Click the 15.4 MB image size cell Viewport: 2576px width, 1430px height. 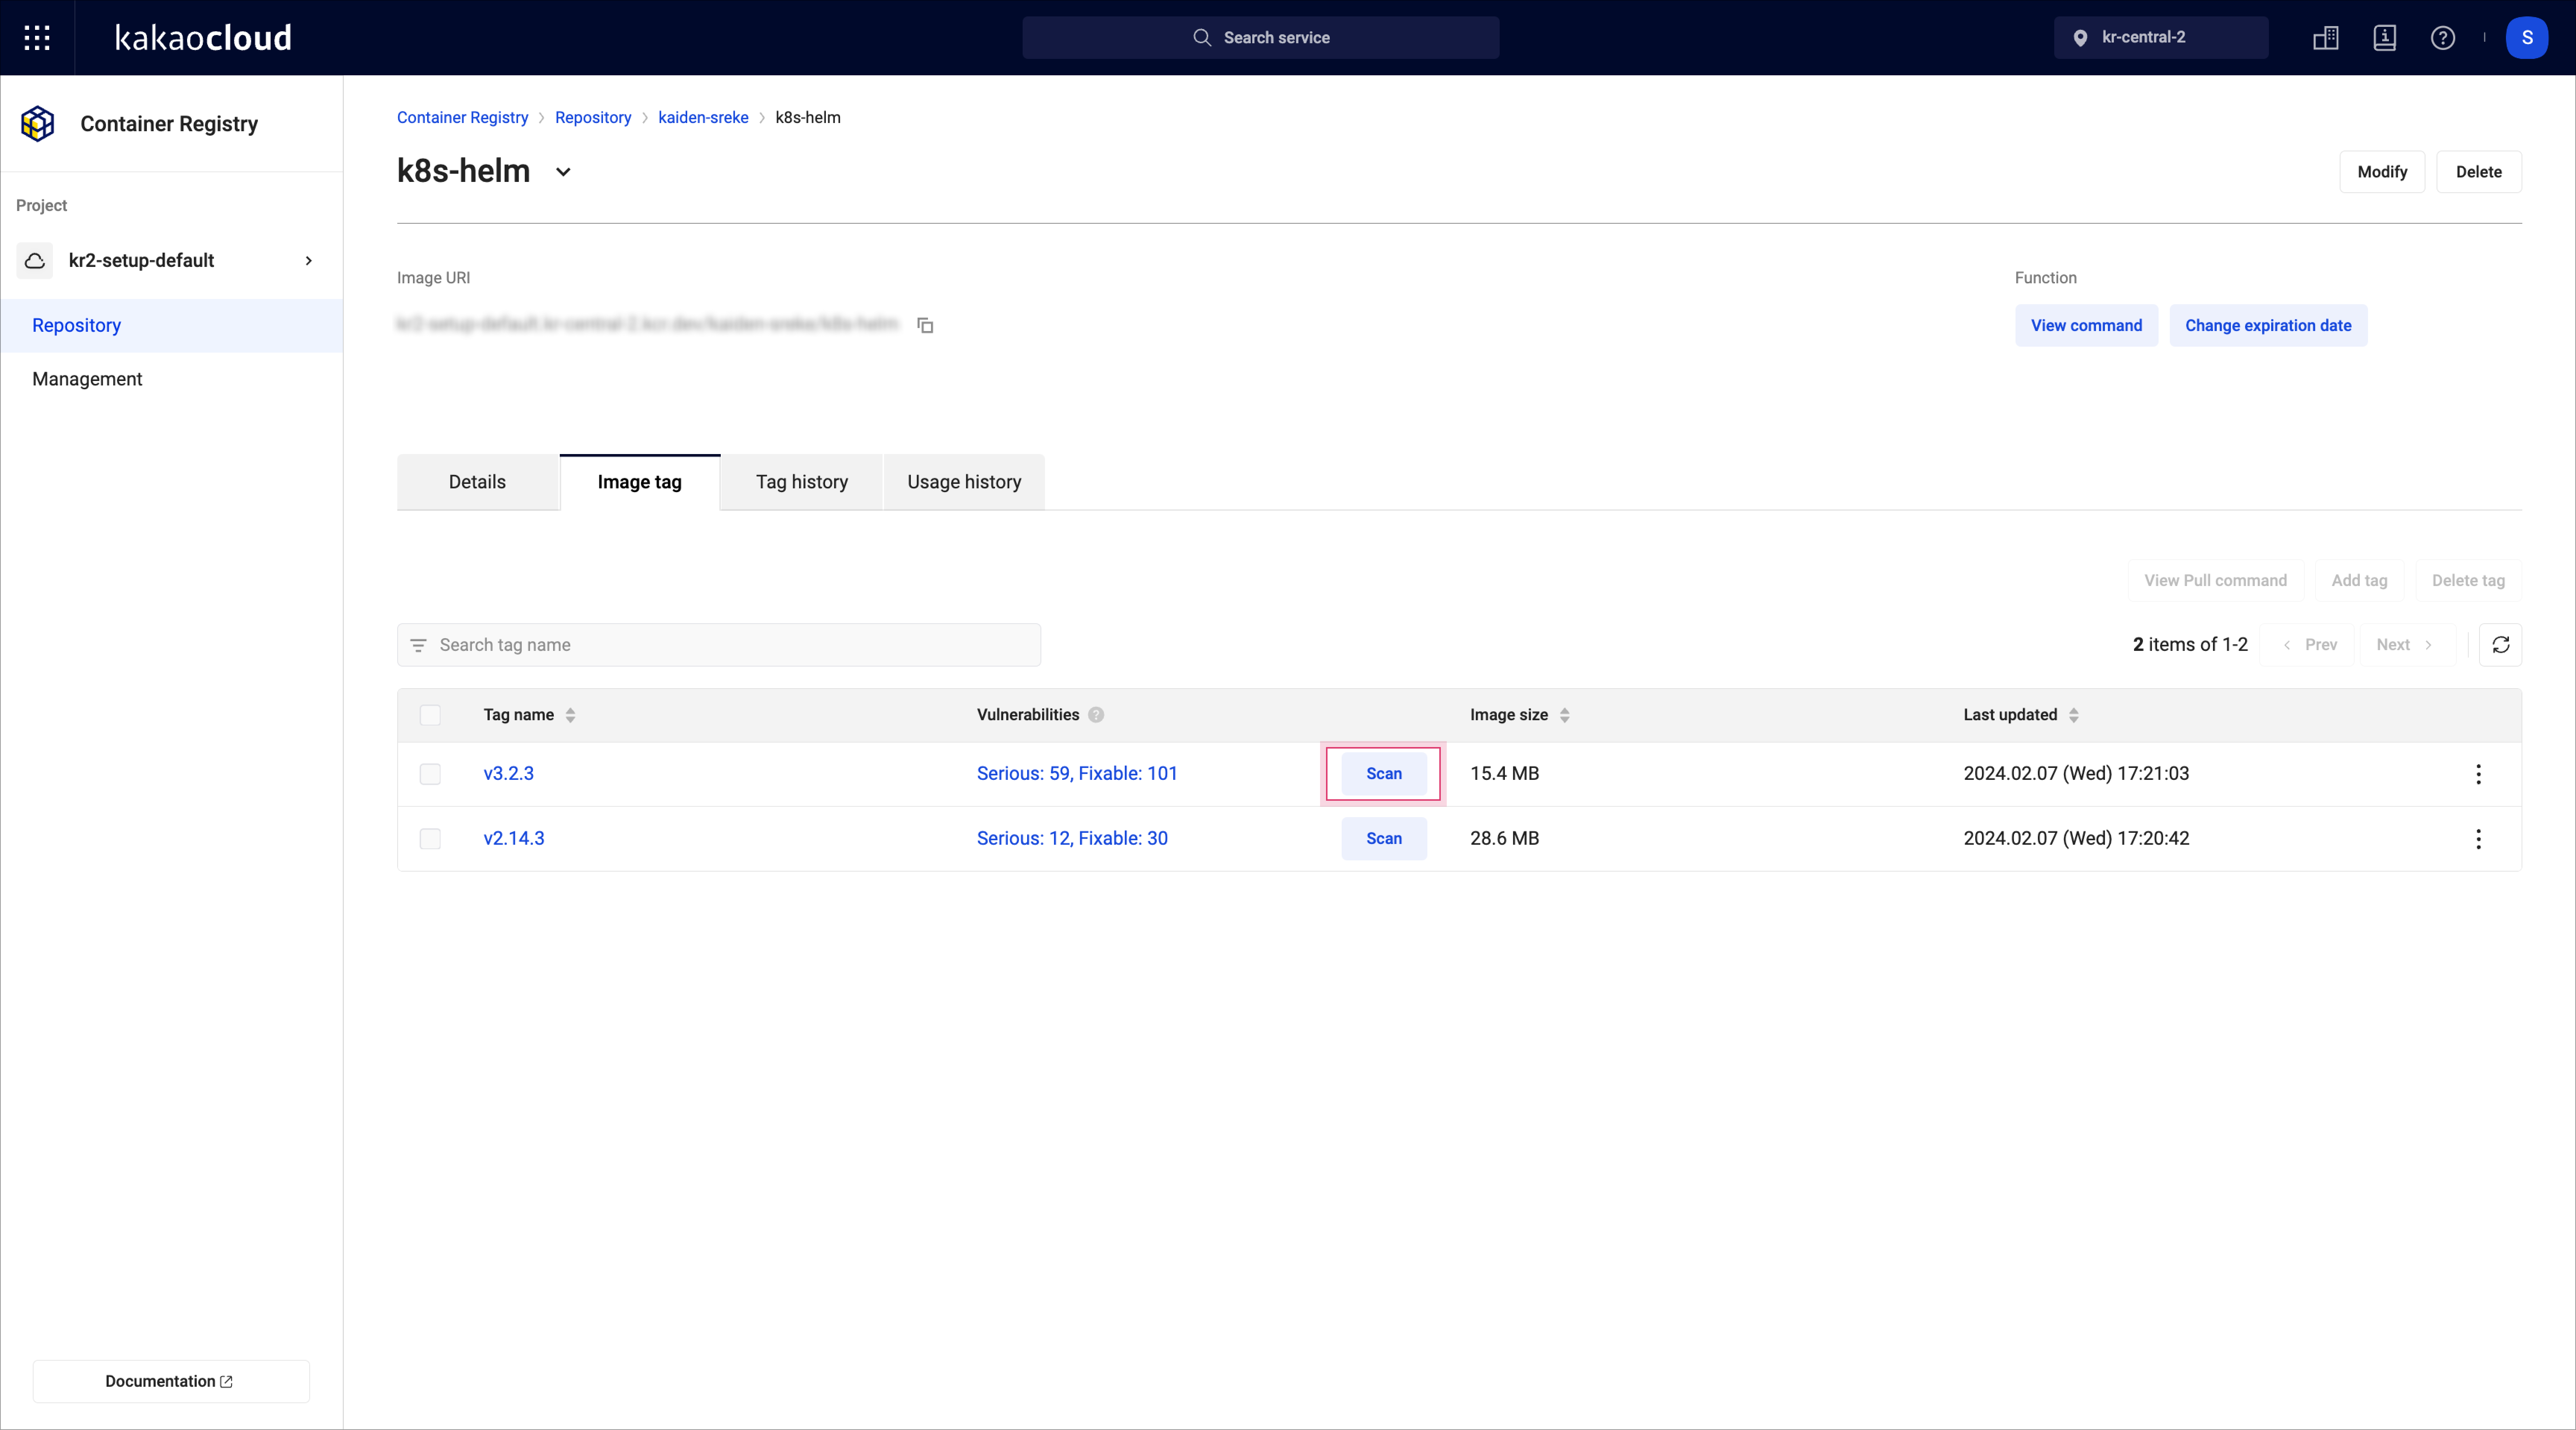tap(1504, 774)
